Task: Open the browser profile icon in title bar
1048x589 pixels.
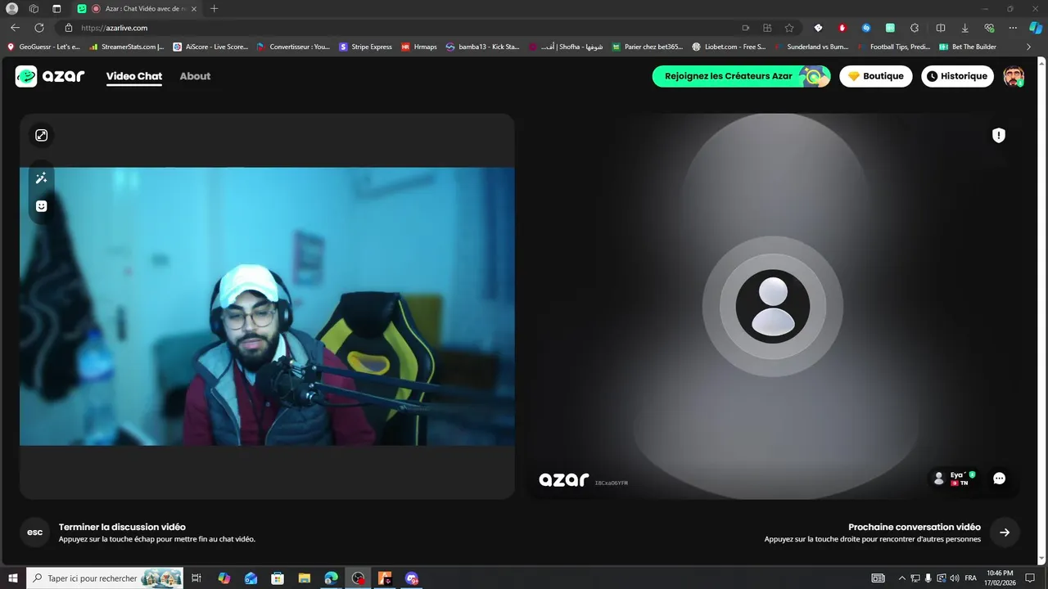Action: pyautogui.click(x=11, y=9)
